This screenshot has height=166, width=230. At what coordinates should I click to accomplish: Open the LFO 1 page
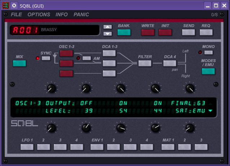coord(27,147)
